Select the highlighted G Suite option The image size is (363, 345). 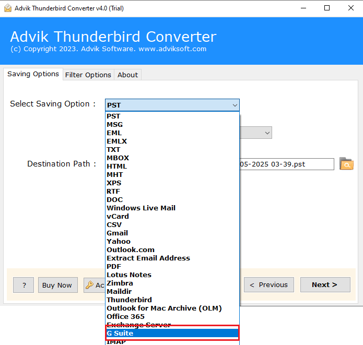[x=172, y=333]
